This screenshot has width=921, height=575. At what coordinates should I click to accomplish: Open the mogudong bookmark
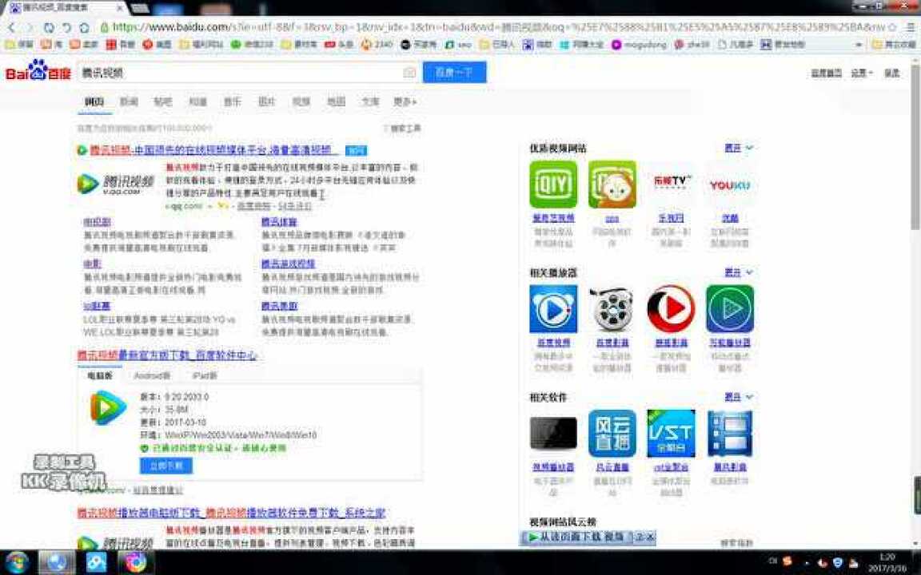click(x=639, y=45)
